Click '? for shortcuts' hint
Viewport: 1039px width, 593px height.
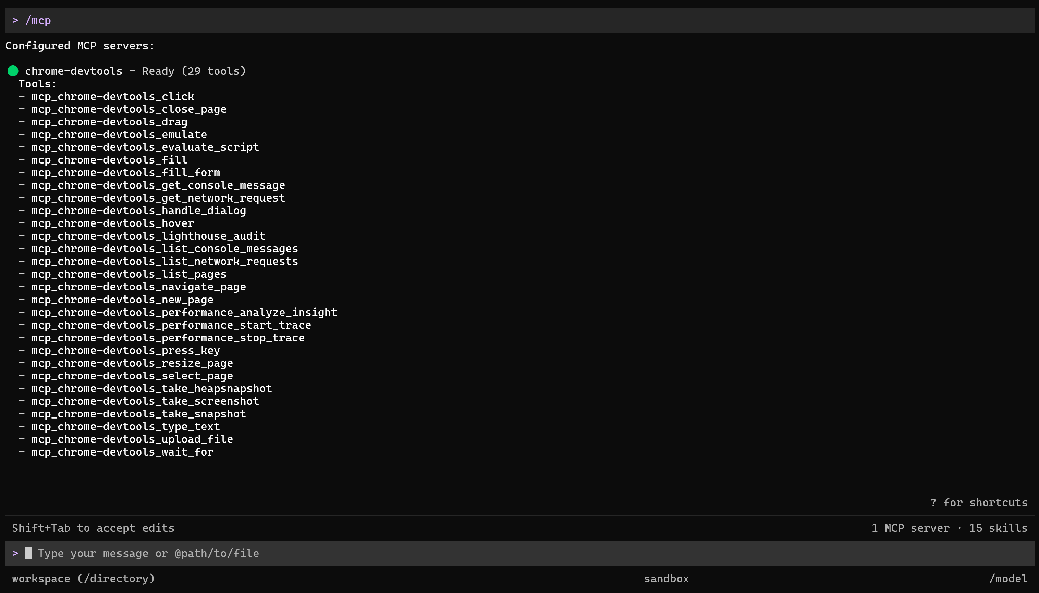pos(979,503)
